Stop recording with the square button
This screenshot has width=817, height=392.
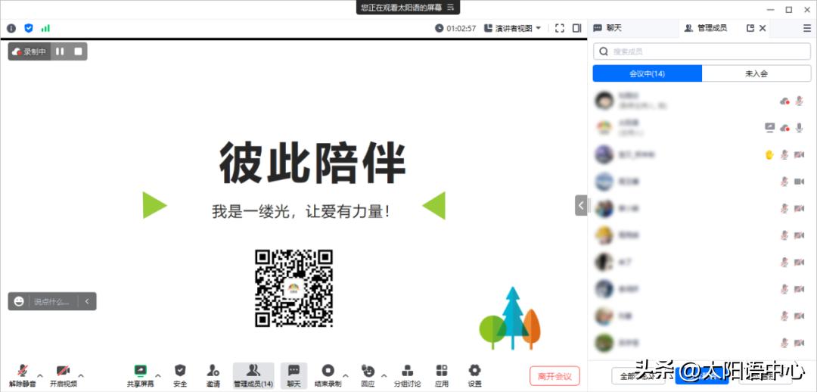pyautogui.click(x=78, y=51)
